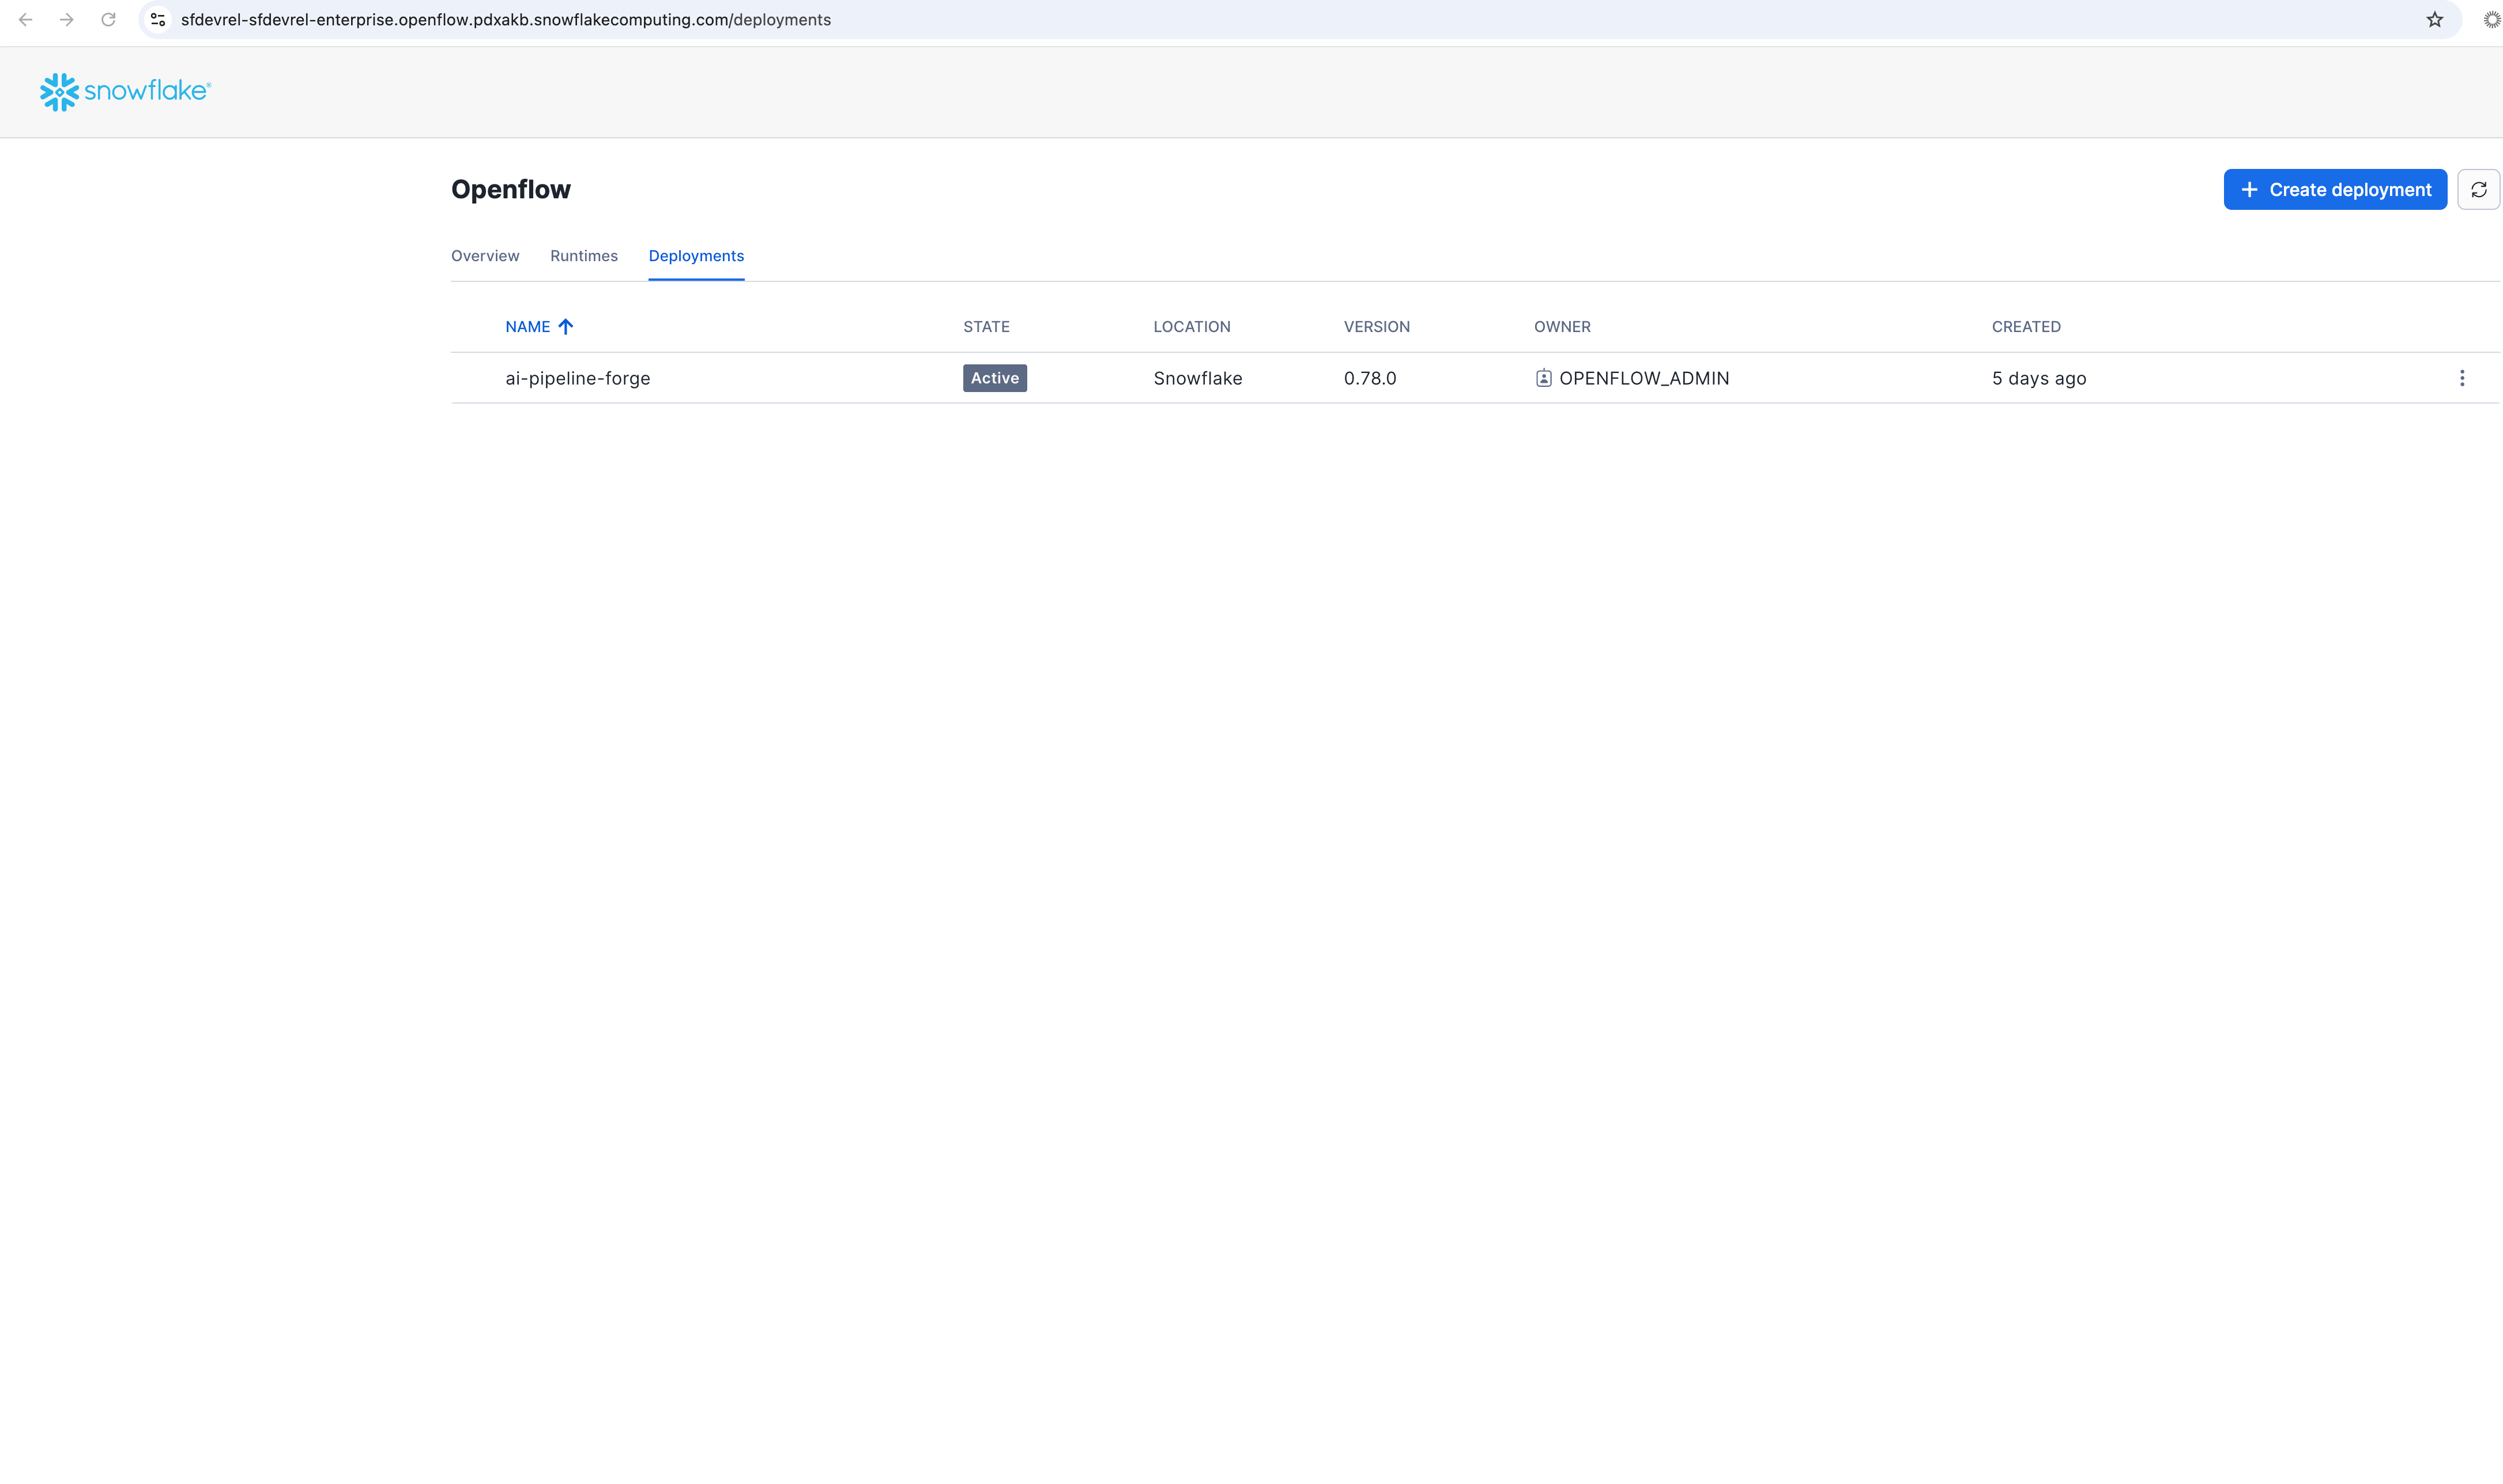Click the refresh deployments icon button
This screenshot has width=2503, height=1484.
point(2478,190)
